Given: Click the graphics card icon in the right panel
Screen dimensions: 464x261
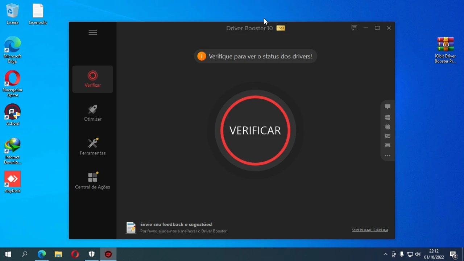Looking at the screenshot, I should click(388, 136).
